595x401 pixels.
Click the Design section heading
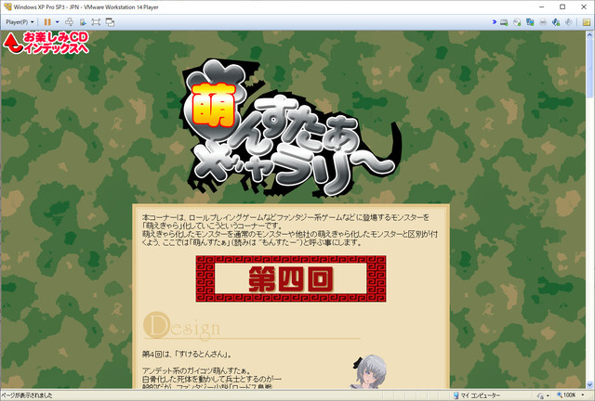coord(182,326)
